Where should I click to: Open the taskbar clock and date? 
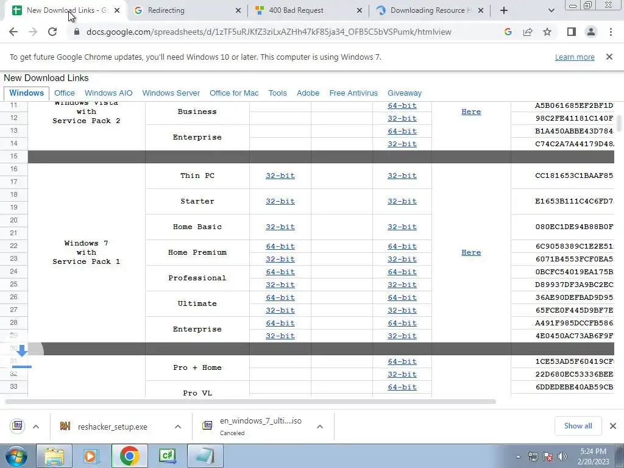tap(595, 456)
